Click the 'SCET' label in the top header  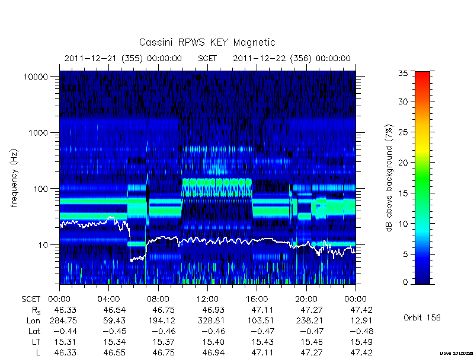(207, 58)
